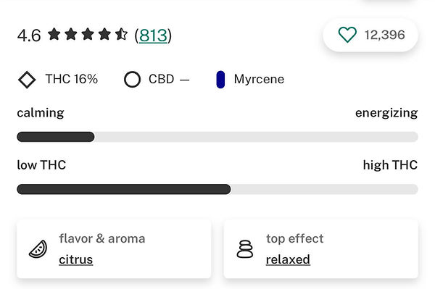Viewport: 435px width, 289px height.
Task: Click the stacked stones relaxed icon
Action: [245, 249]
